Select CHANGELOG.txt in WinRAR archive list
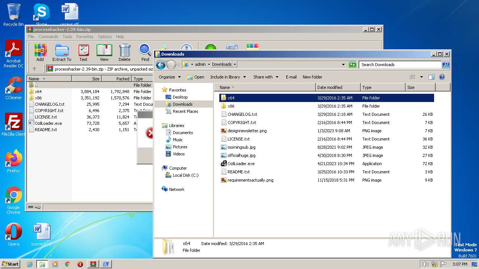This screenshot has width=479, height=269. coord(49,104)
